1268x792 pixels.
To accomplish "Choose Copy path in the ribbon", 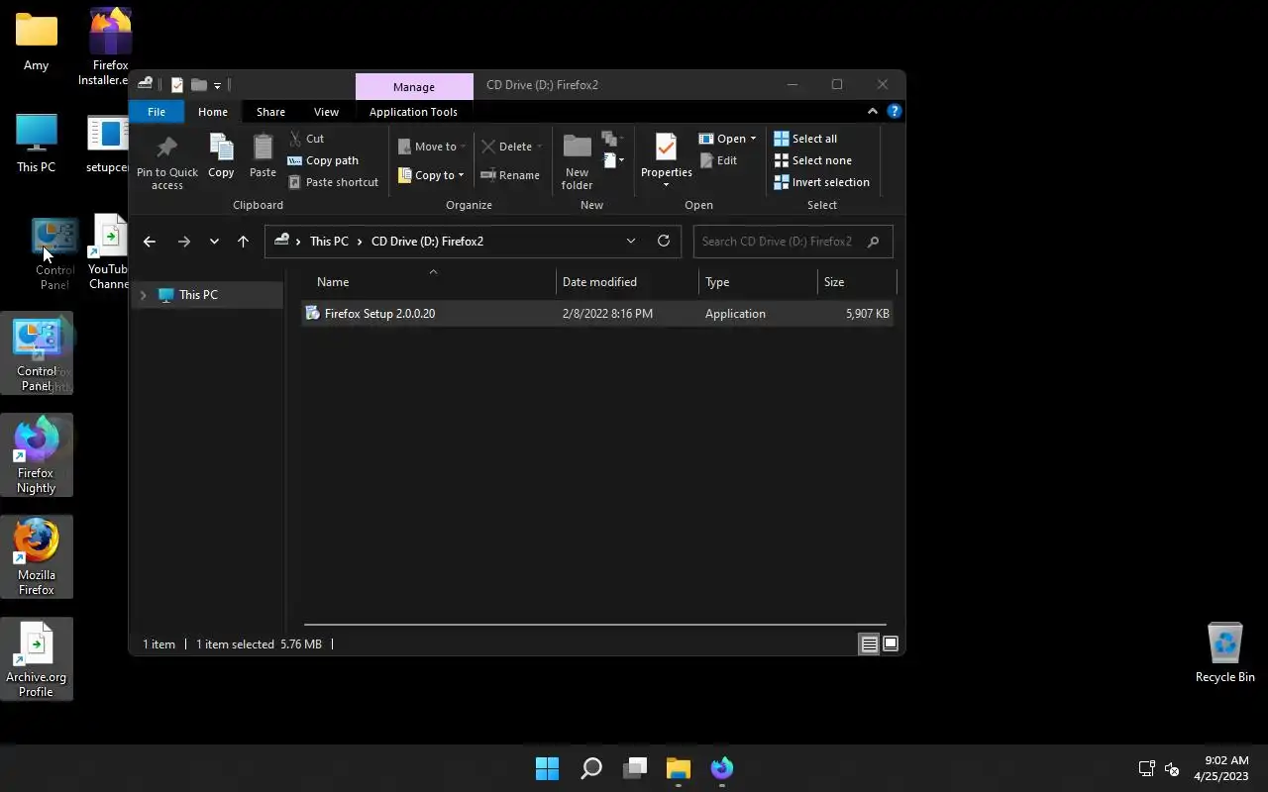I will [x=323, y=160].
